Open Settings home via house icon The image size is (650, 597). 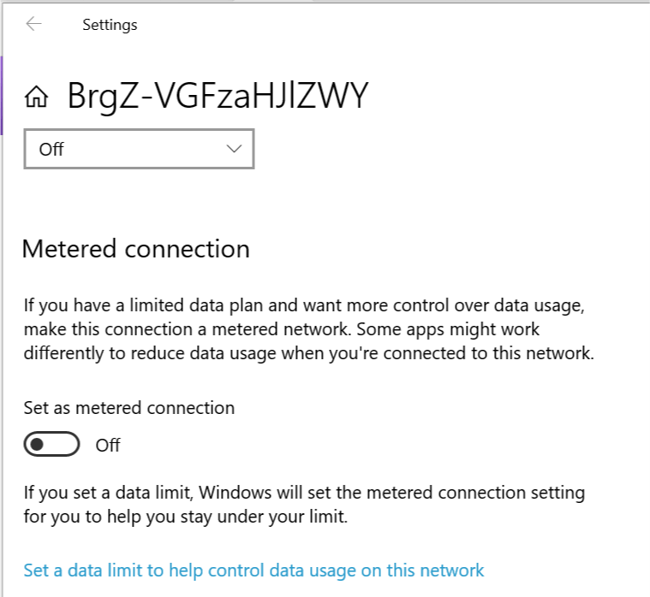37,97
